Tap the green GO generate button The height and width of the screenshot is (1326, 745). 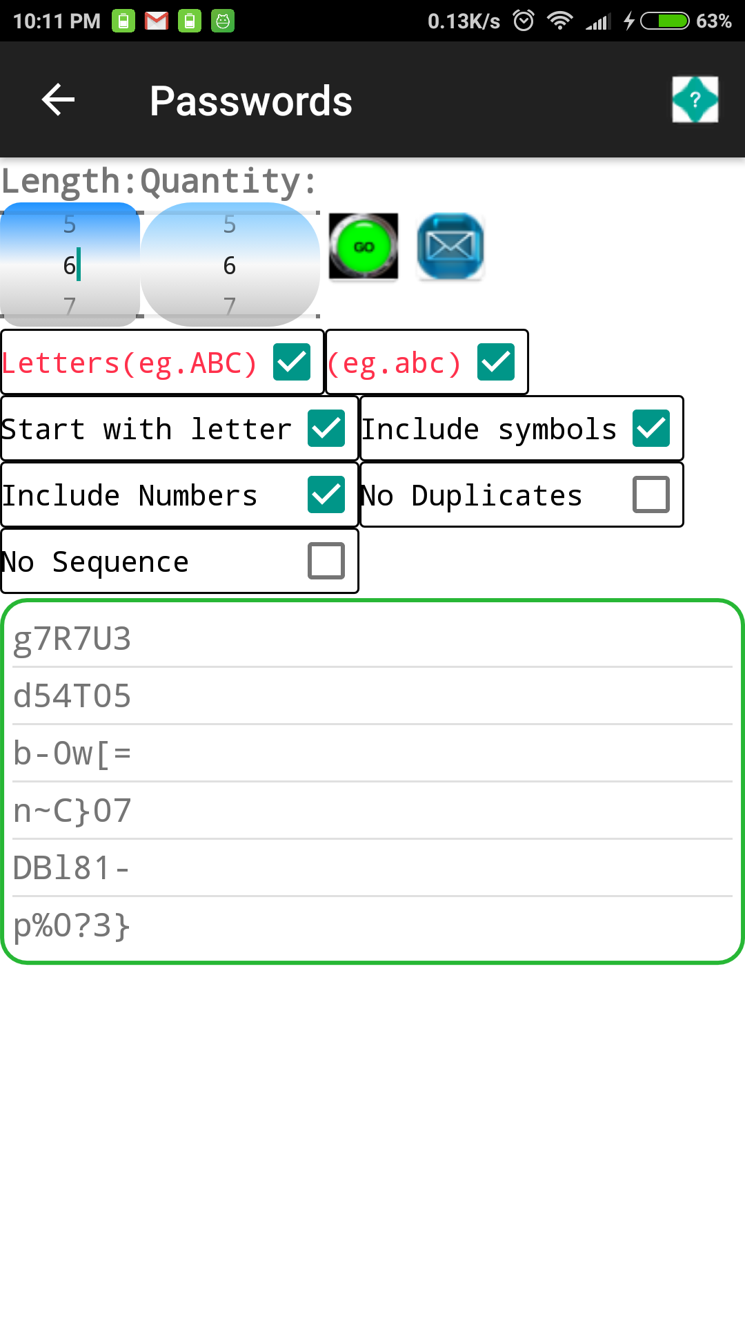click(364, 247)
